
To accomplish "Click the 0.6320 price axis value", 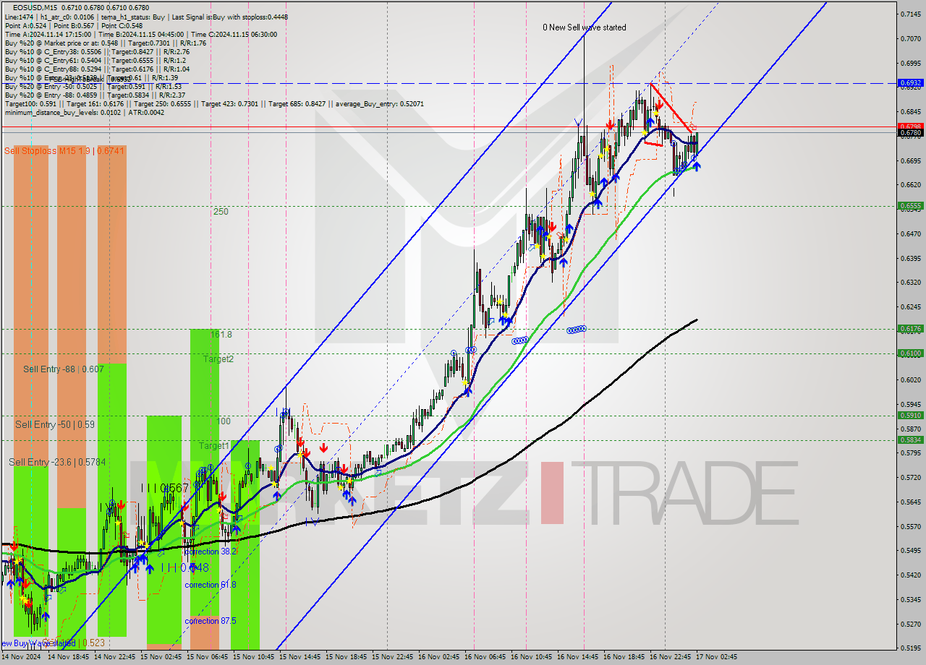I will (x=910, y=283).
